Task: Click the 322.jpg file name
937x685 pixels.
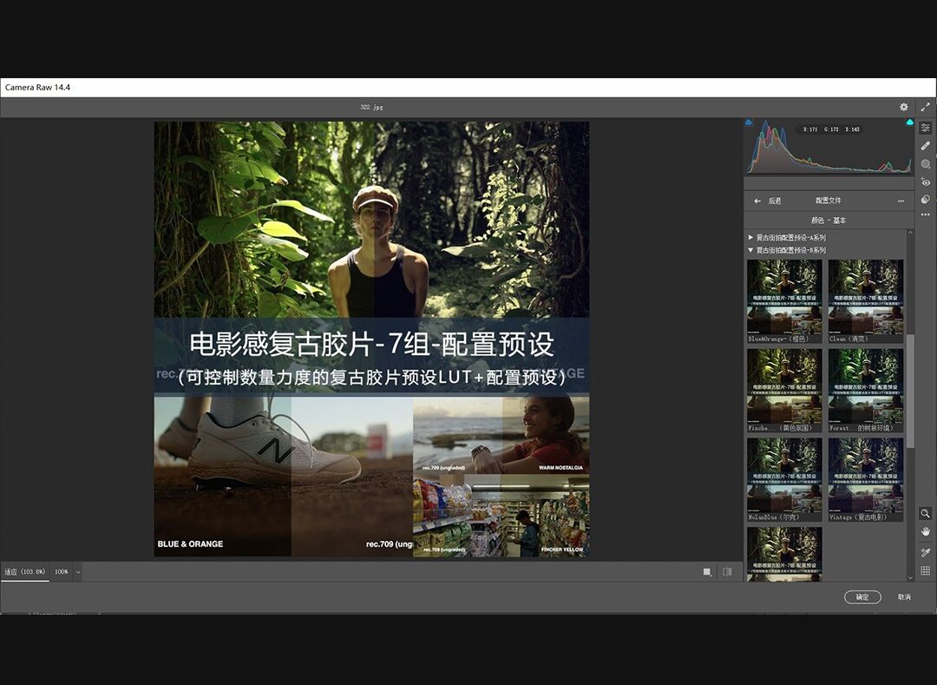Action: point(371,107)
